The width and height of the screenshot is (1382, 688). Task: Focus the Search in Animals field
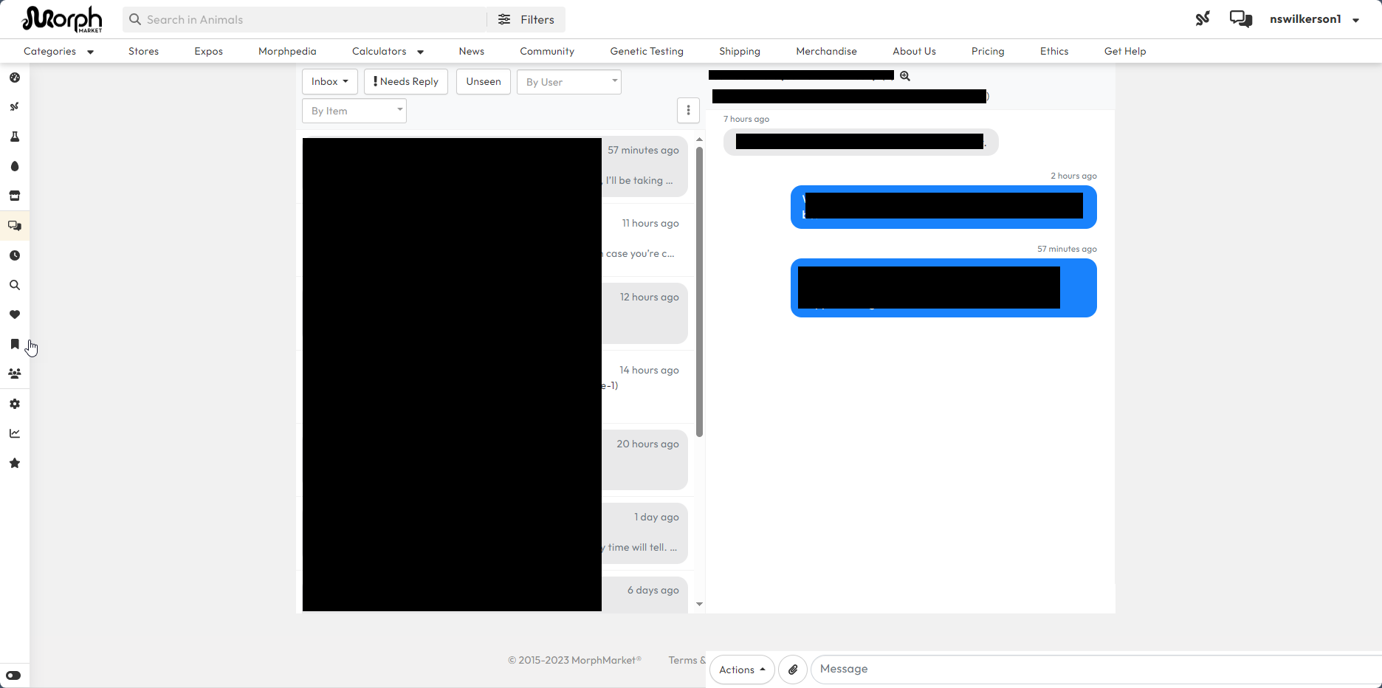tap(305, 20)
